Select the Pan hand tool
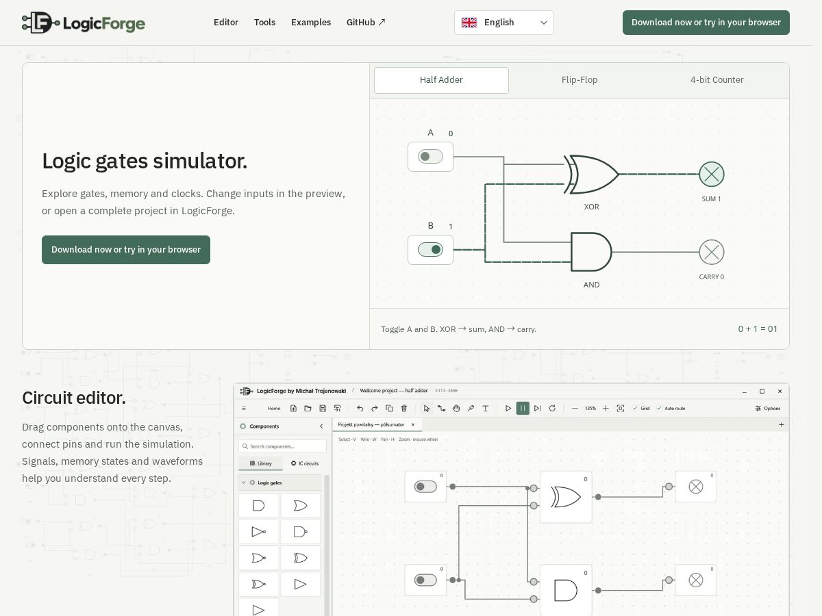Image resolution: width=822 pixels, height=616 pixels. click(x=456, y=409)
